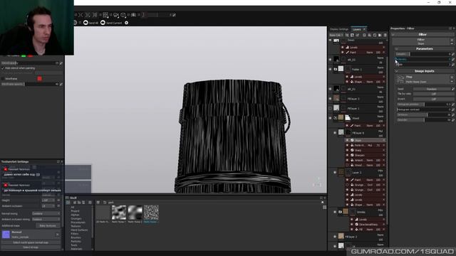Toggle the Invert Off button
Viewport: 456px width, 256px height.
pos(433,99)
